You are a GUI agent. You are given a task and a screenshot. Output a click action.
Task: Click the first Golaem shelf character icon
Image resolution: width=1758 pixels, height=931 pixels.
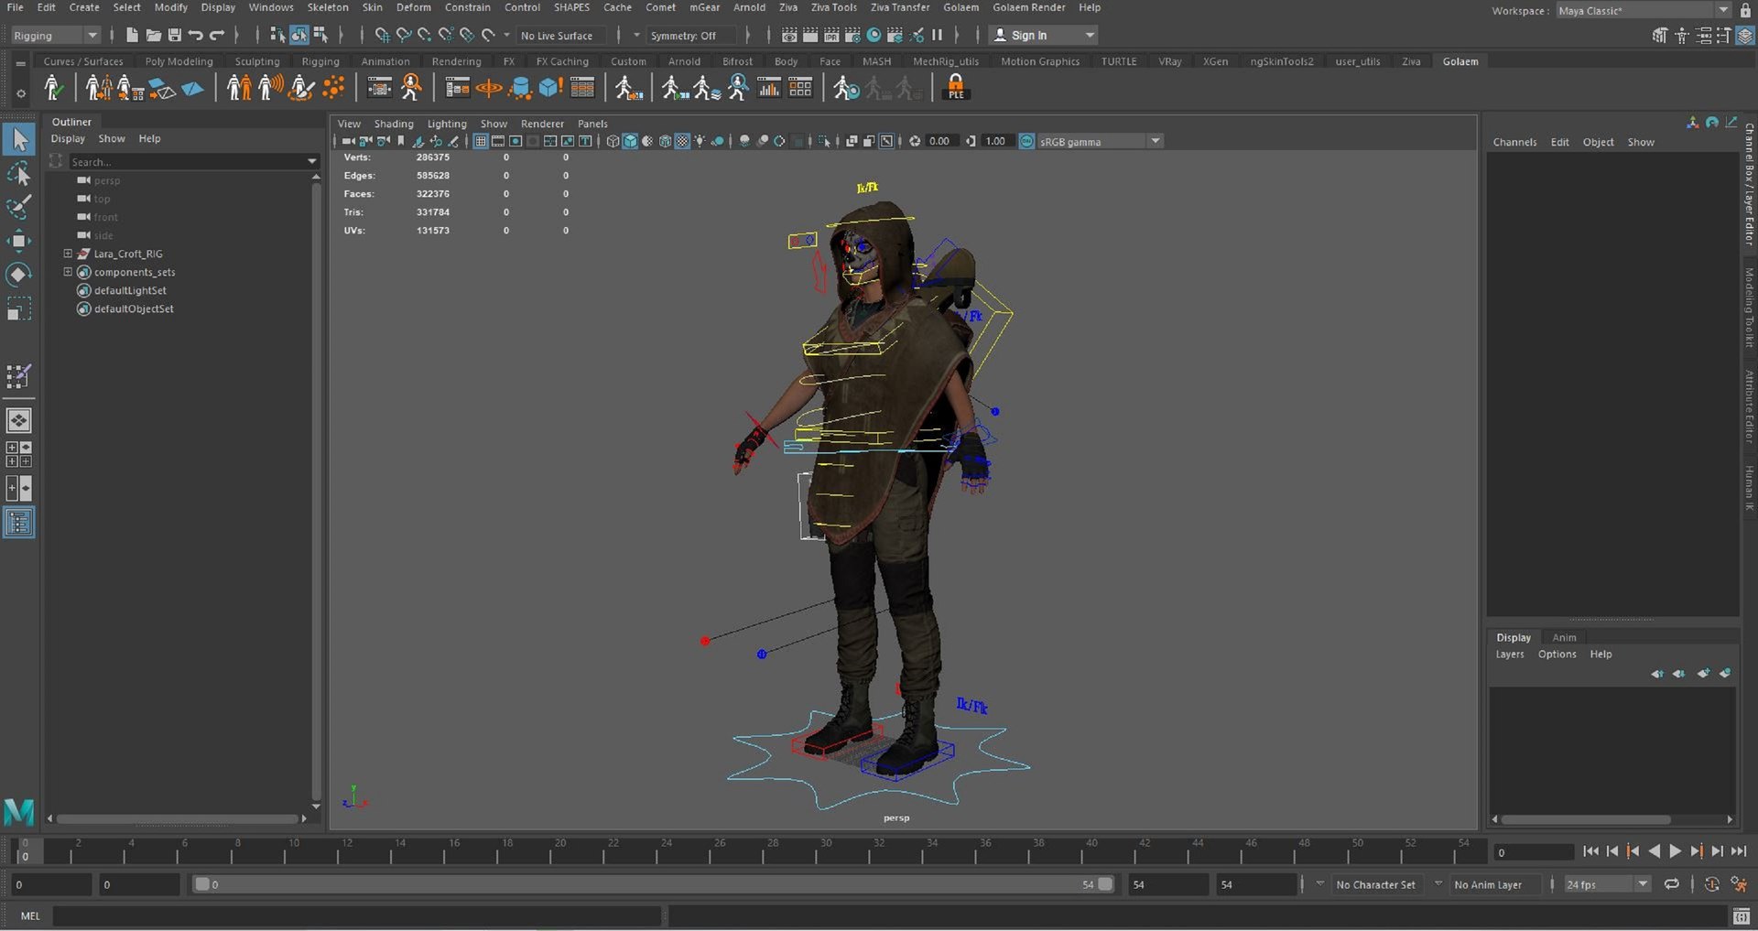(x=53, y=88)
